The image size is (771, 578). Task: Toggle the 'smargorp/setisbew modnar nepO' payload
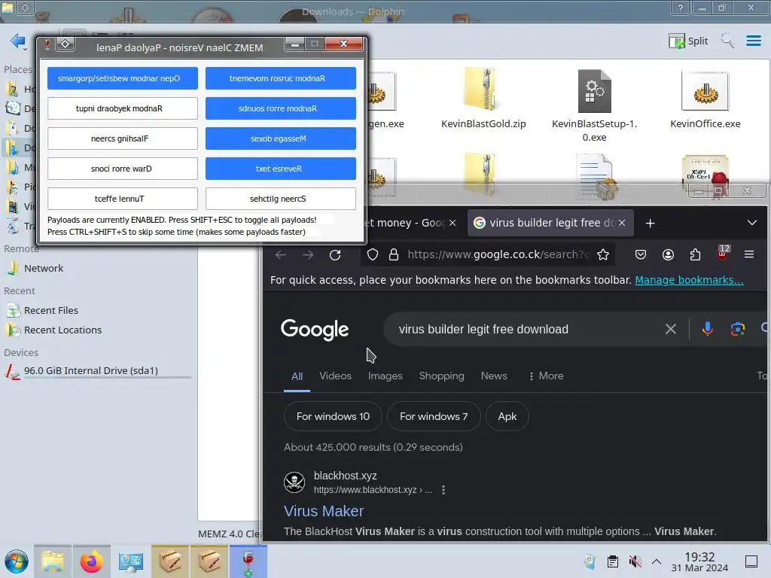[x=123, y=78]
